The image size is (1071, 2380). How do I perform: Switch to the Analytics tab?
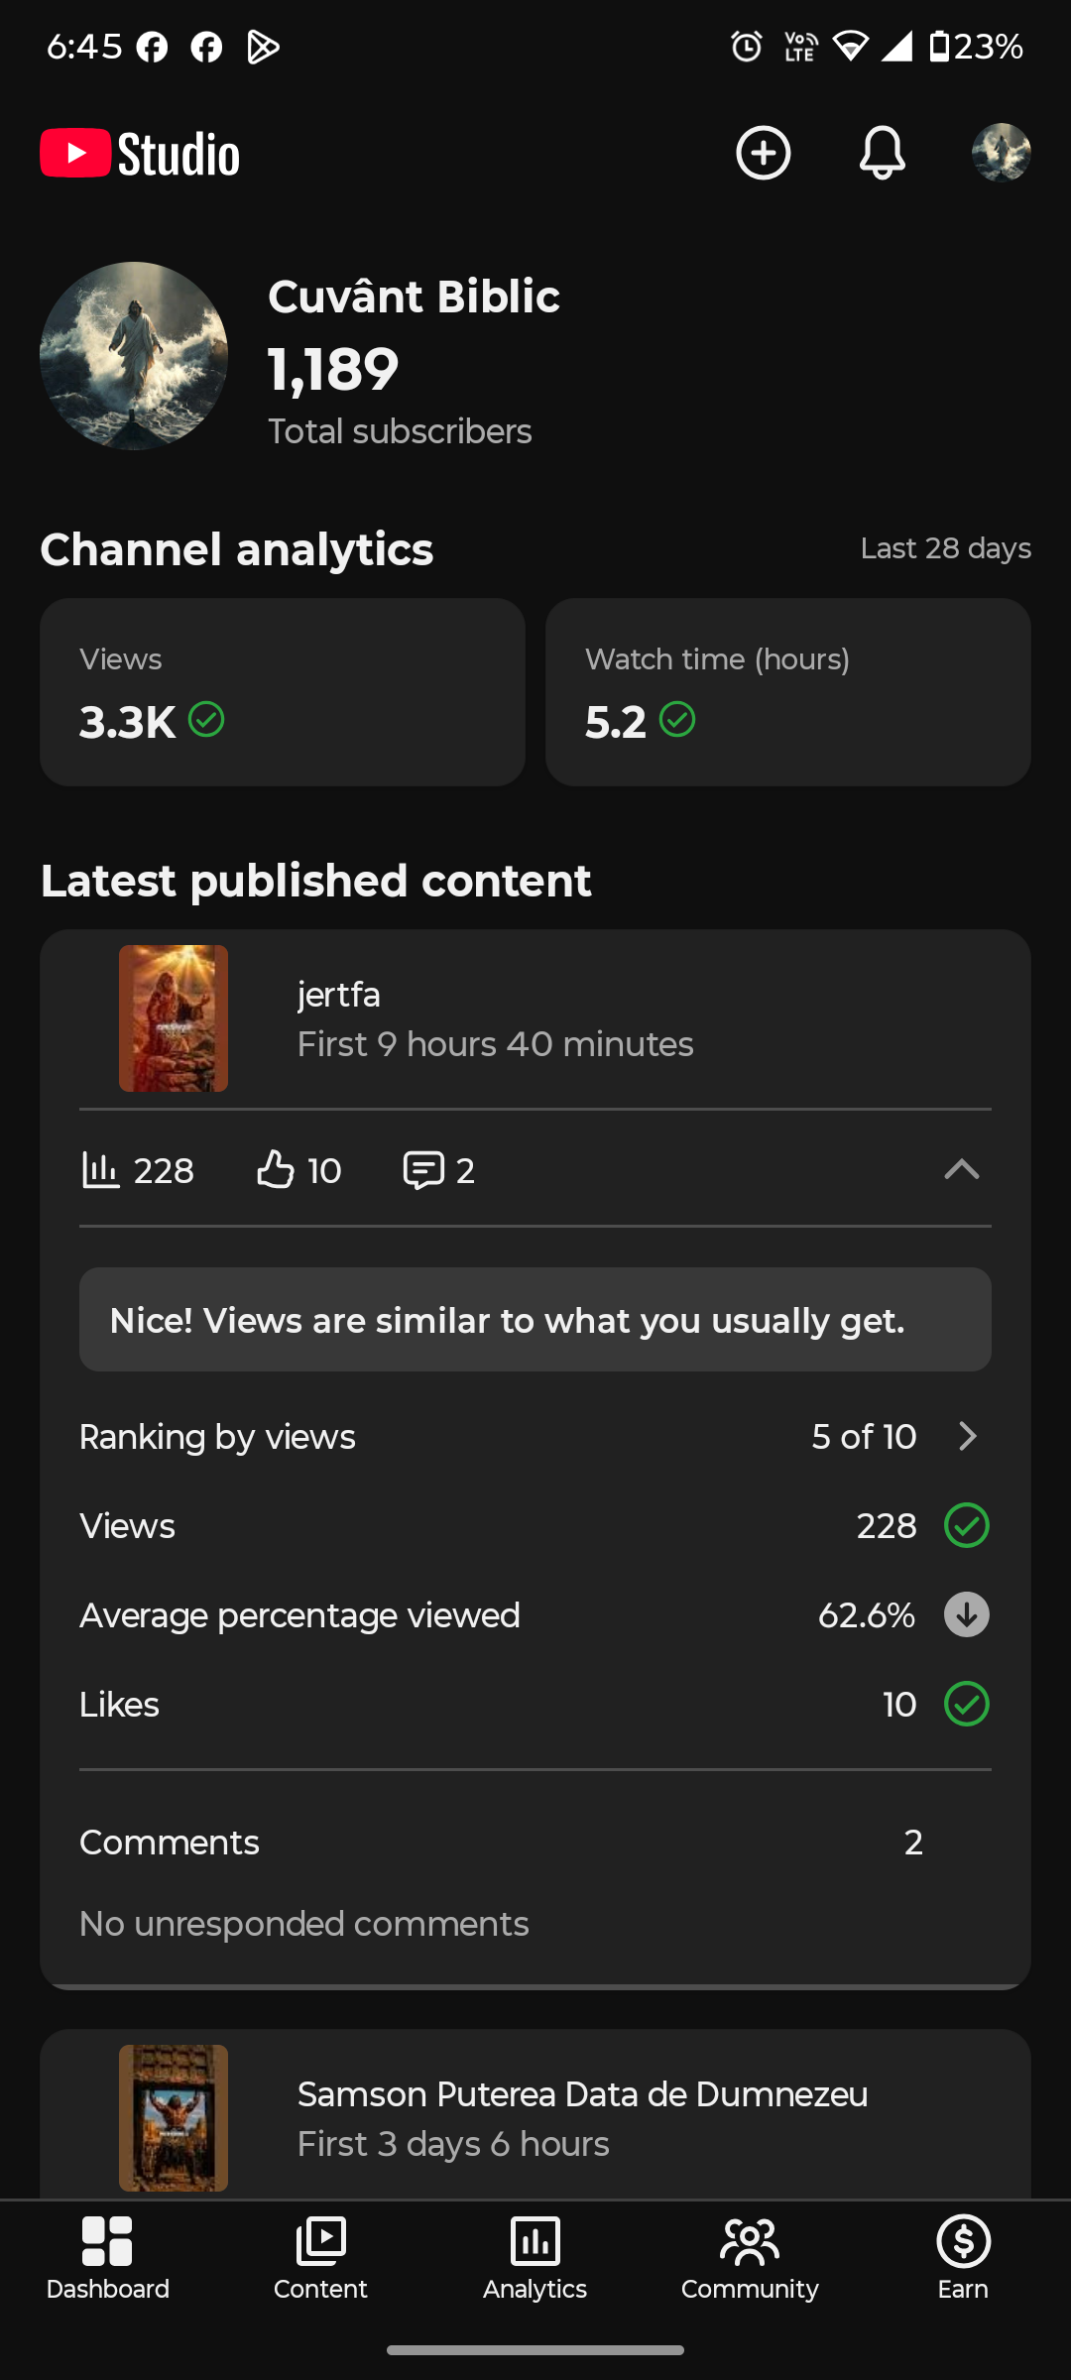pyautogui.click(x=535, y=2258)
